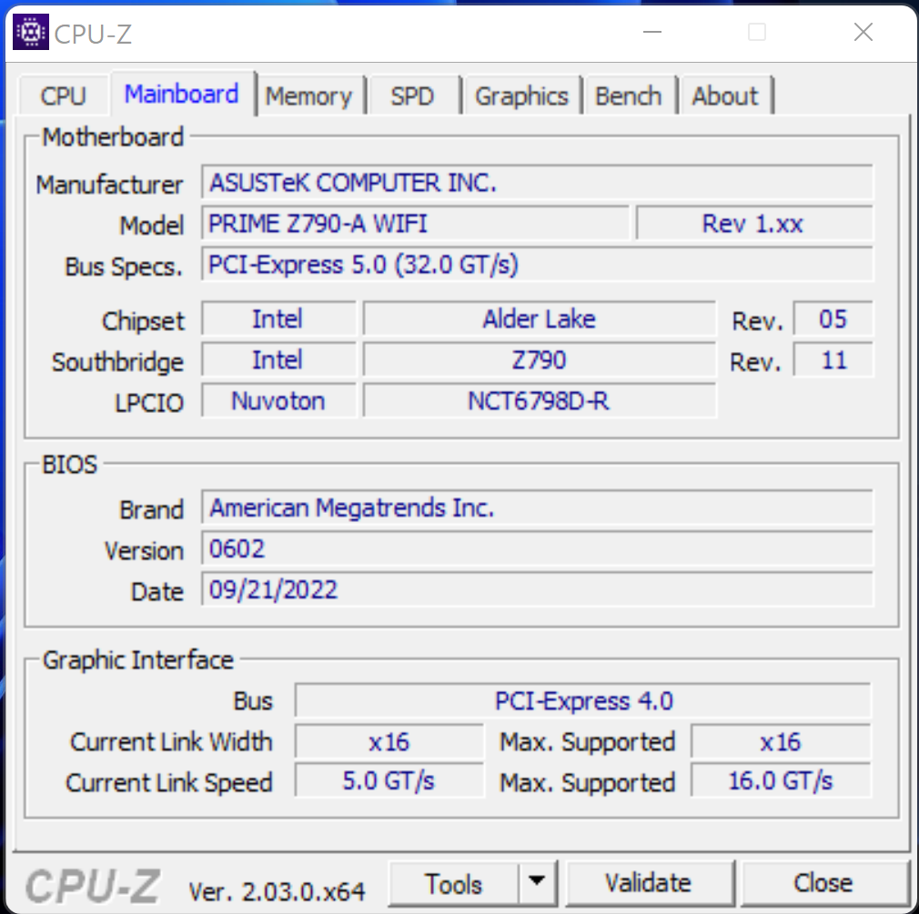The height and width of the screenshot is (914, 919).
Task: Click the Chipset vendor Intel field
Action: (x=278, y=318)
